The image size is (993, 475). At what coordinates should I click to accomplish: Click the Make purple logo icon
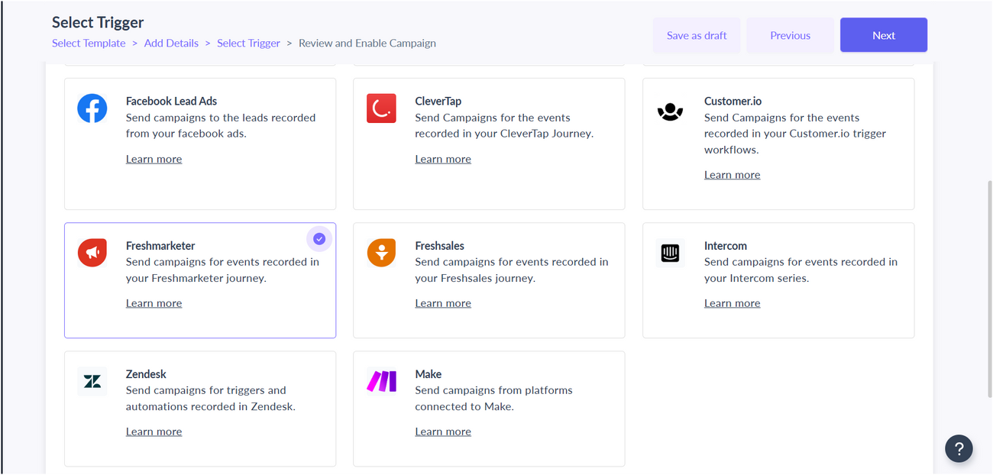click(381, 381)
